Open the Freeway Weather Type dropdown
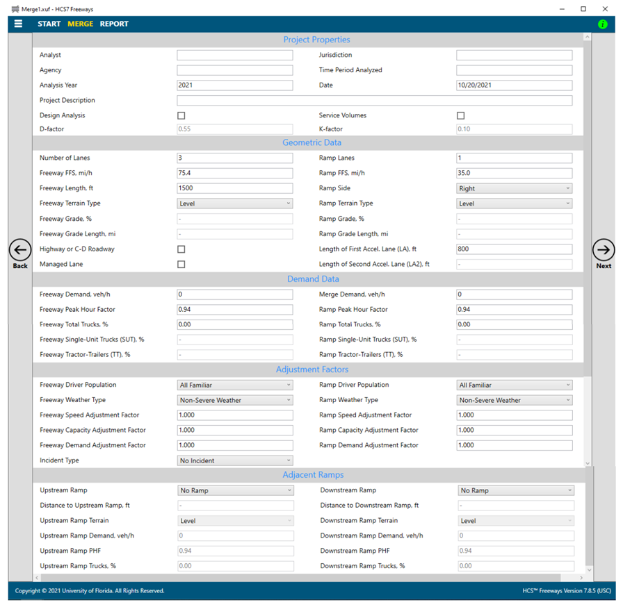The image size is (623, 607). (235, 400)
